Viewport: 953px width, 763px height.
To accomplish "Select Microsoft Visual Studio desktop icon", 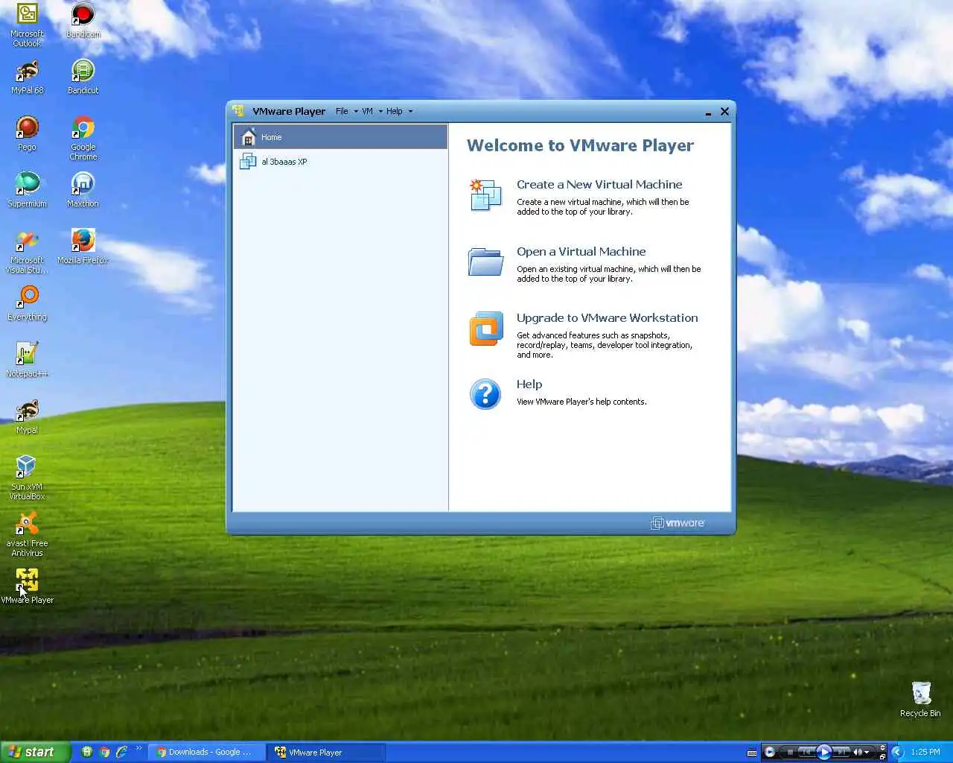I will (x=28, y=252).
